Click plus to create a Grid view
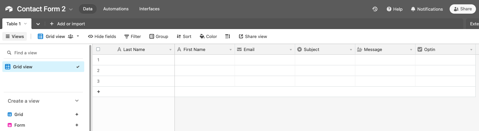The width and height of the screenshot is (479, 131). tap(77, 114)
